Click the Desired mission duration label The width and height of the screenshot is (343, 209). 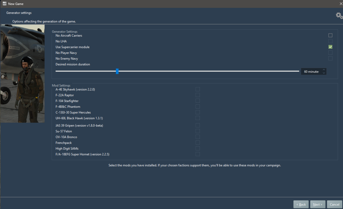(x=73, y=64)
